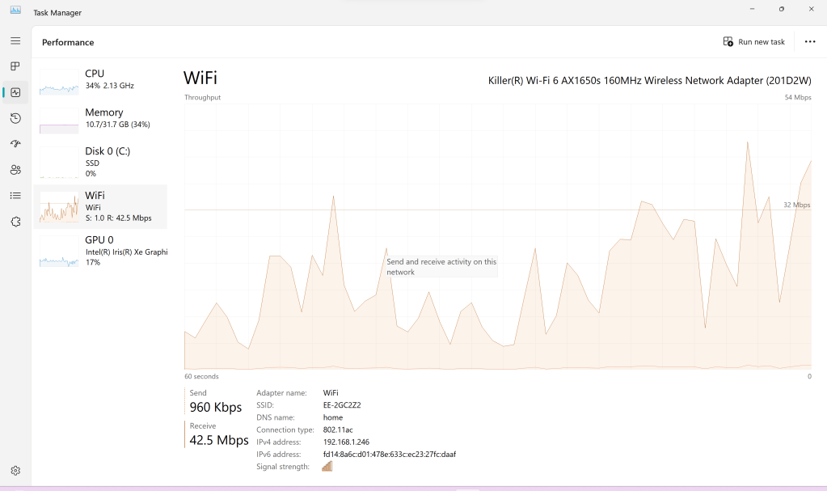Screen dimensions: 827x491
Task: Click the CPU mini graph thumbnail
Action: 59,82
